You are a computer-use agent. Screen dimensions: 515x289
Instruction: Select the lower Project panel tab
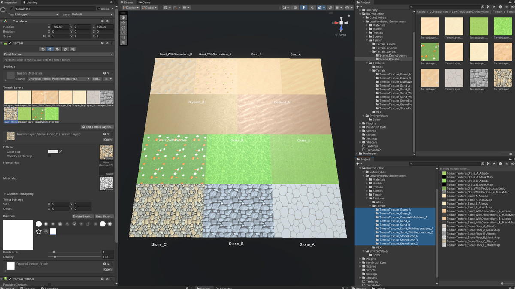tap(364, 159)
